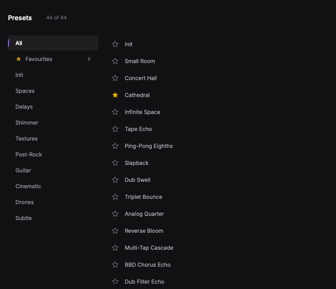Load the Infinite Space preset

[x=142, y=112]
